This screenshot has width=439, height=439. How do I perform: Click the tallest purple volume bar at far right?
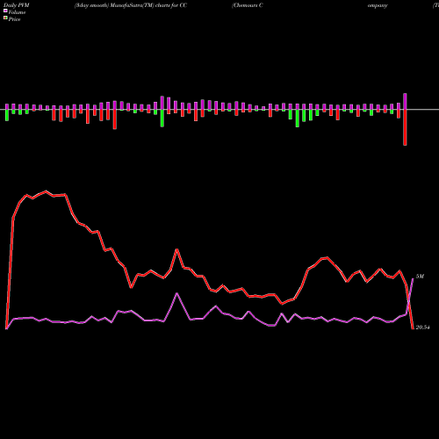point(405,102)
